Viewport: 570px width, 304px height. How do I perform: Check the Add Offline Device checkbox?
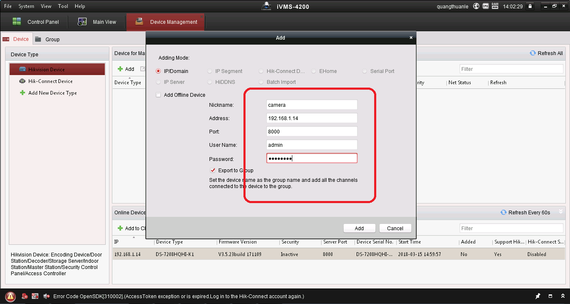pyautogui.click(x=158, y=95)
